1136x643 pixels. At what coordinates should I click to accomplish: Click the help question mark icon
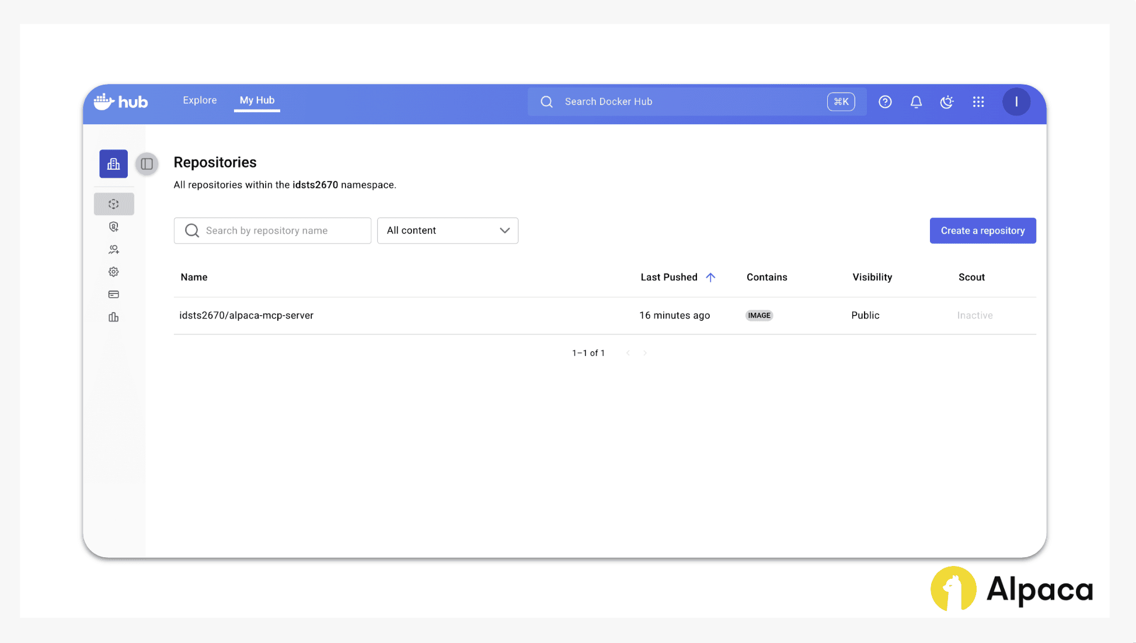pyautogui.click(x=885, y=102)
